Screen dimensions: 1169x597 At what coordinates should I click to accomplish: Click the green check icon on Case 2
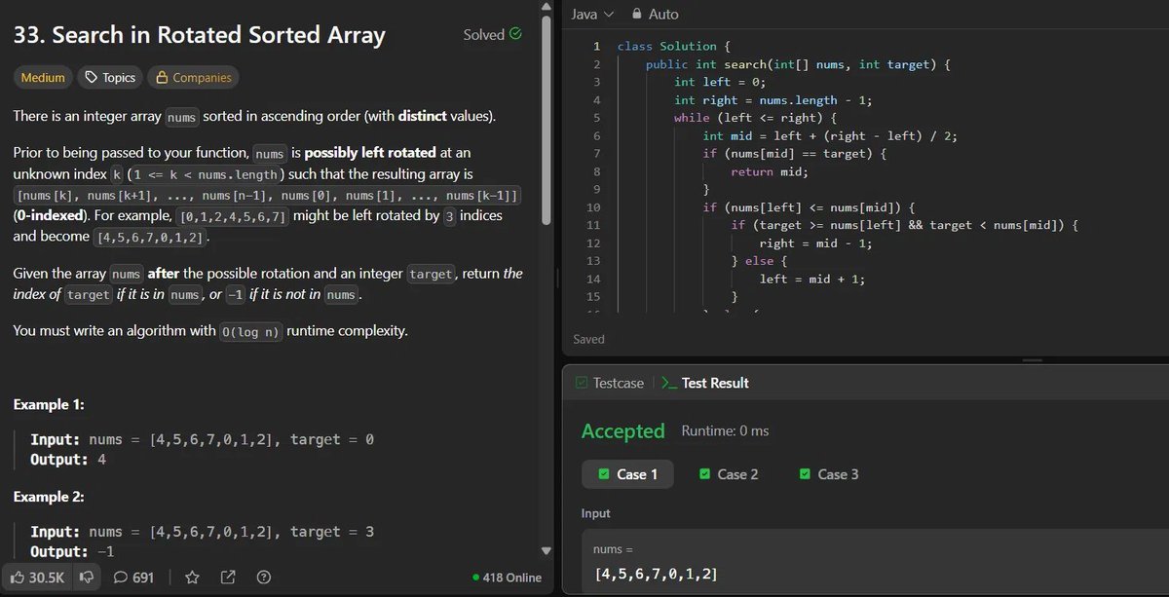[704, 474]
